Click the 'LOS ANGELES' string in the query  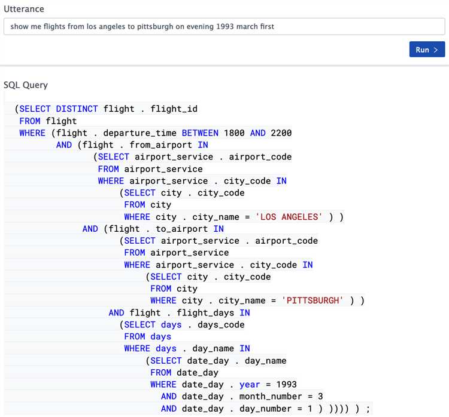coord(289,217)
